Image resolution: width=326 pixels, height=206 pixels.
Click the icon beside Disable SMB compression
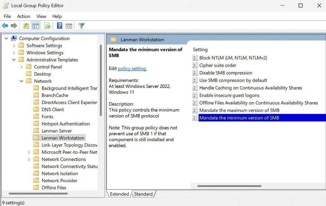point(195,73)
